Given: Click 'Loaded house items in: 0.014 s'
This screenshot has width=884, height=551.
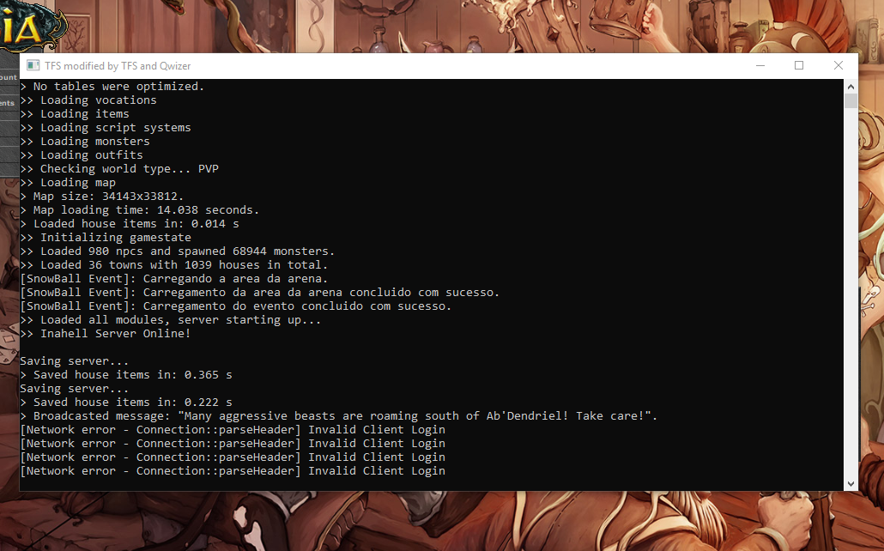Looking at the screenshot, I should click(x=130, y=223).
